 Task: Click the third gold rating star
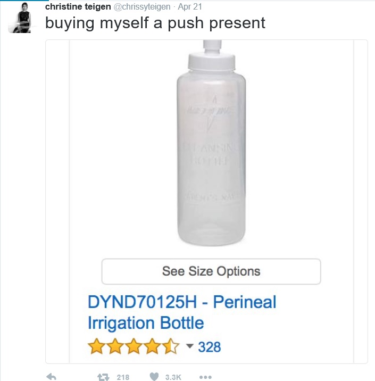(134, 347)
